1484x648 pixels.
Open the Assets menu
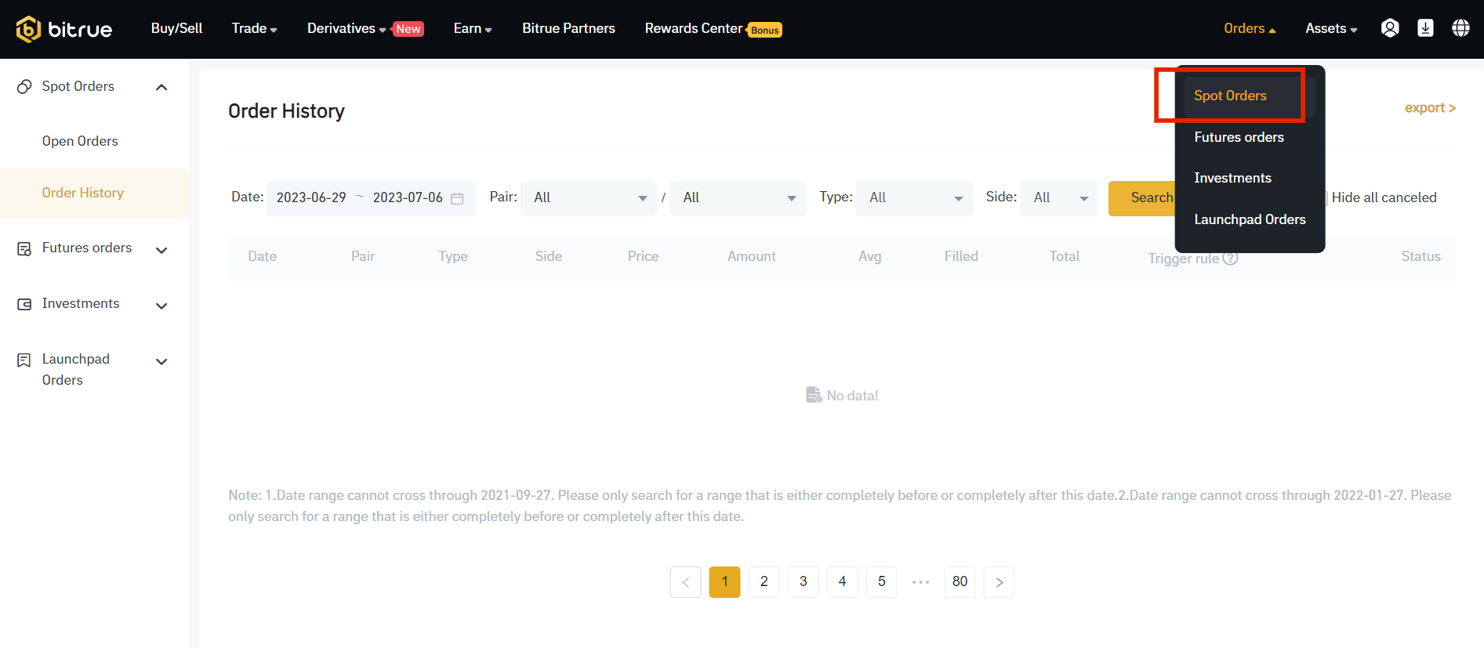(1331, 28)
